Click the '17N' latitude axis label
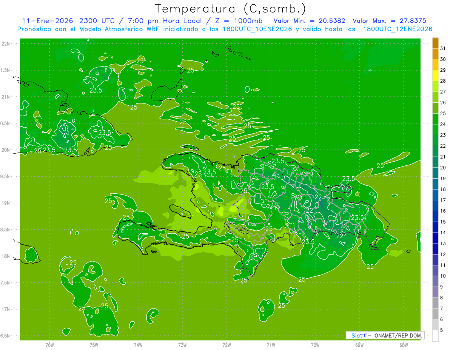This screenshot has width=453, height=350. 6,309
